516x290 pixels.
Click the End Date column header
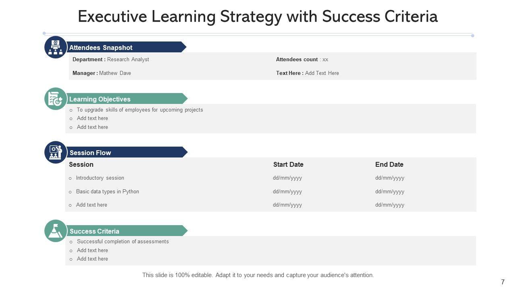pyautogui.click(x=389, y=164)
